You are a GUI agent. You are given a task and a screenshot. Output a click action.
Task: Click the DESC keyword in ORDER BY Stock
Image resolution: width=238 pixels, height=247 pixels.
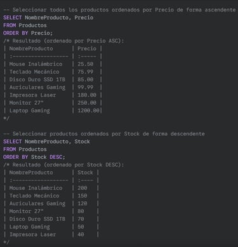(56, 157)
